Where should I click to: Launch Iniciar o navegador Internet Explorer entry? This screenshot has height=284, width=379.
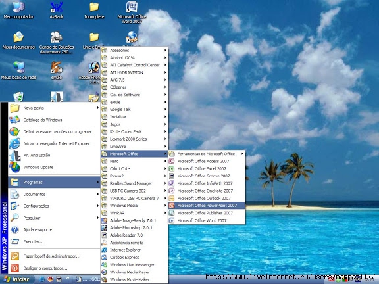(x=54, y=143)
